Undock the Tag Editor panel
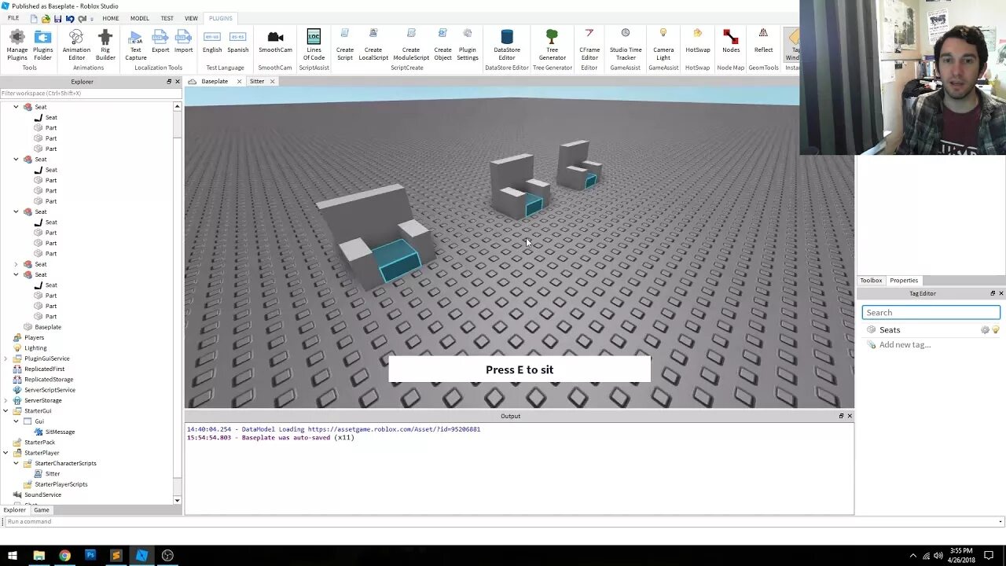Viewport: 1006px width, 566px height. 992,293
